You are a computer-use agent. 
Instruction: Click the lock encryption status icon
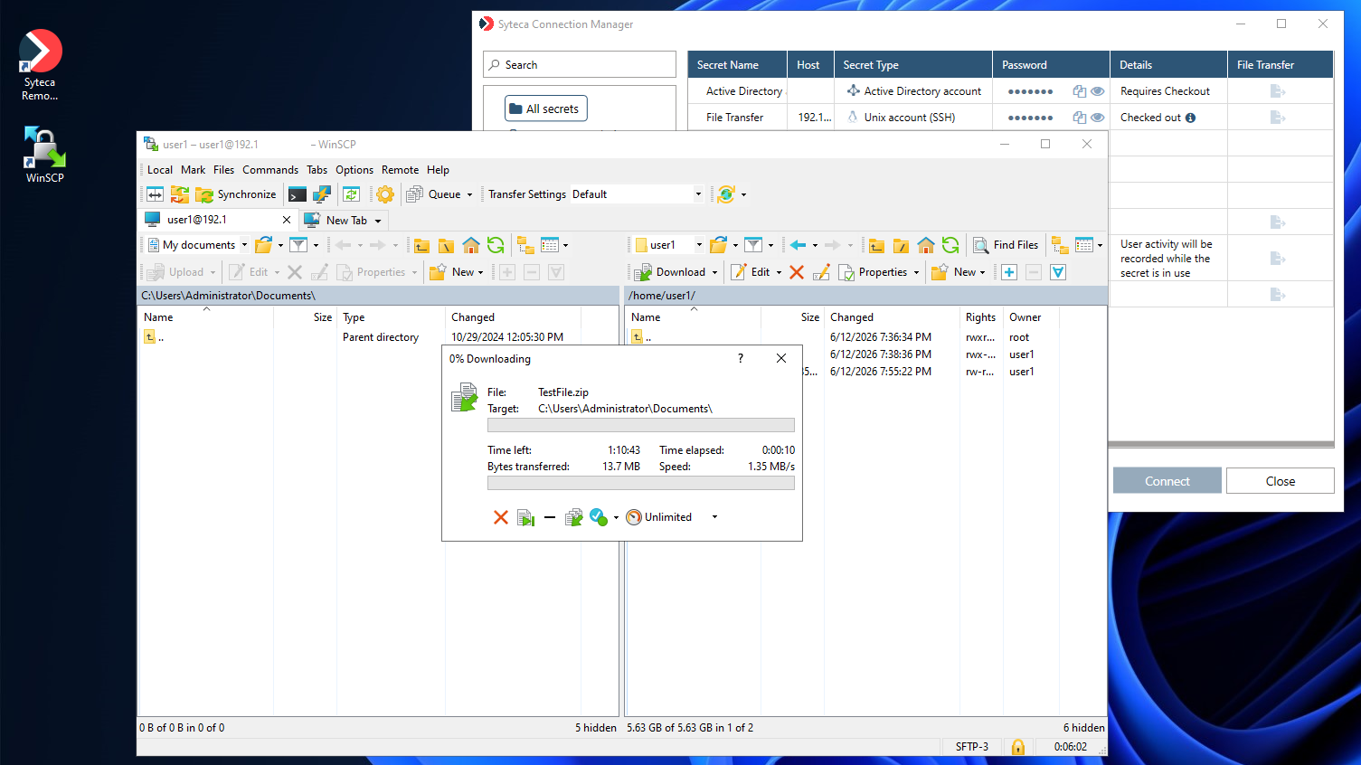click(x=1017, y=747)
